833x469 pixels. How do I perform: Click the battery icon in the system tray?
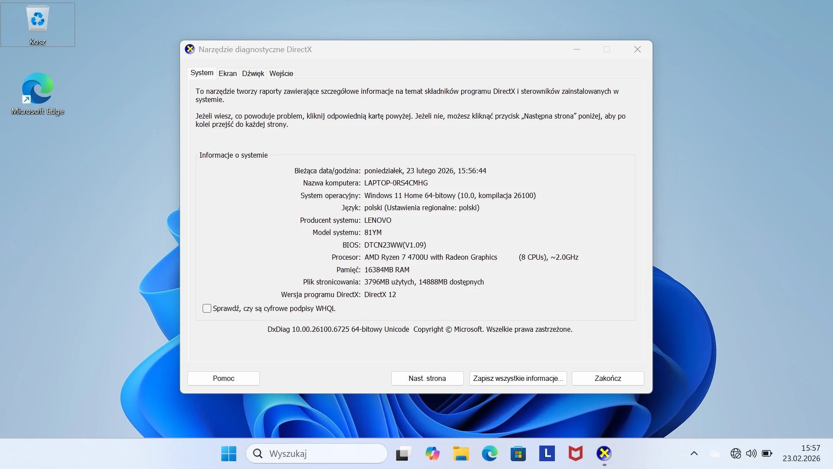coord(767,453)
